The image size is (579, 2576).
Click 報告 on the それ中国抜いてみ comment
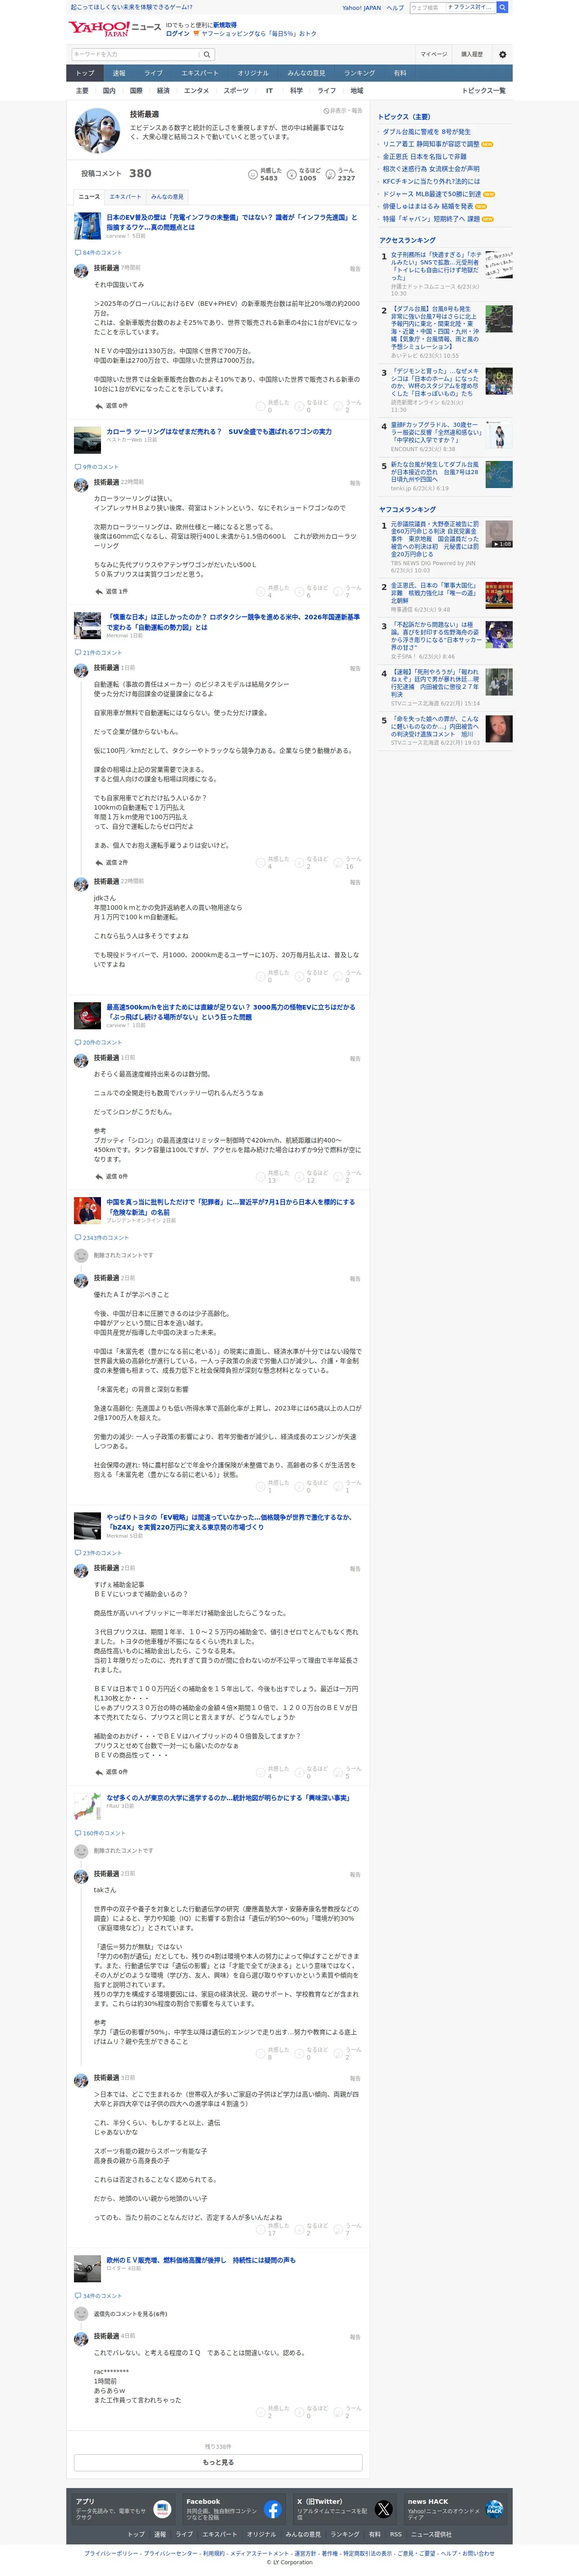(355, 269)
